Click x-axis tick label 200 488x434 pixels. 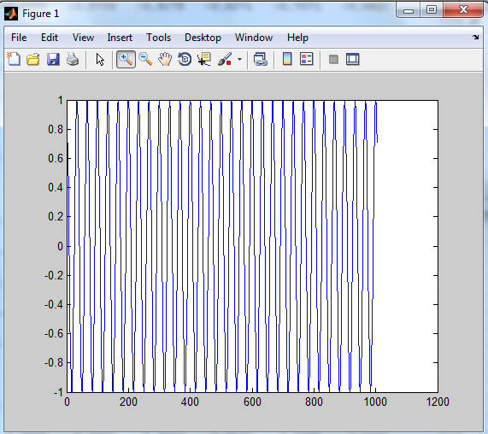coord(128,402)
